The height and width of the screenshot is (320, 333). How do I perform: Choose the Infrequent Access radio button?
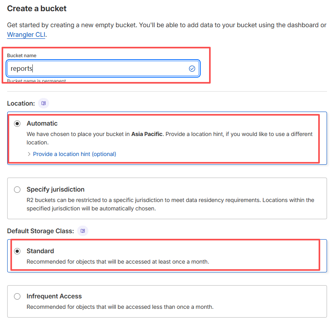[x=17, y=296]
